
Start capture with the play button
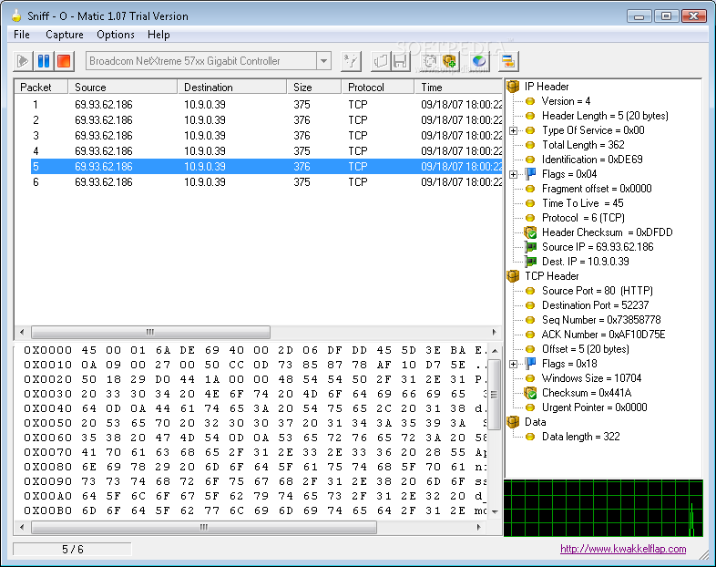click(x=23, y=61)
